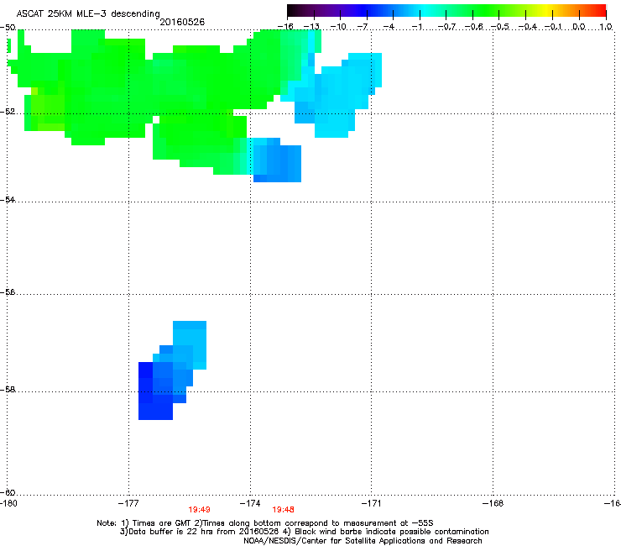This screenshot has height=546, width=621.
Task: Click the longitude axis label -168
Action: pos(493,503)
